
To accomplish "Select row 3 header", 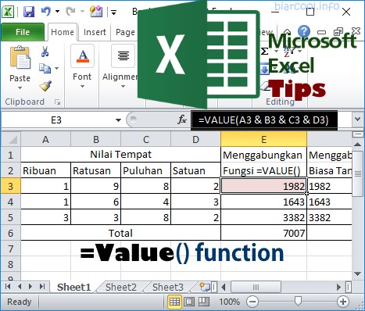I will pos(11,186).
